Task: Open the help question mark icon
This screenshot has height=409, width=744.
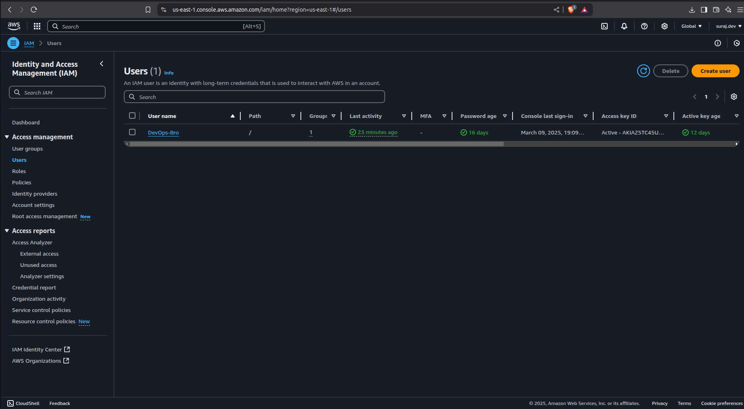Action: pos(644,26)
